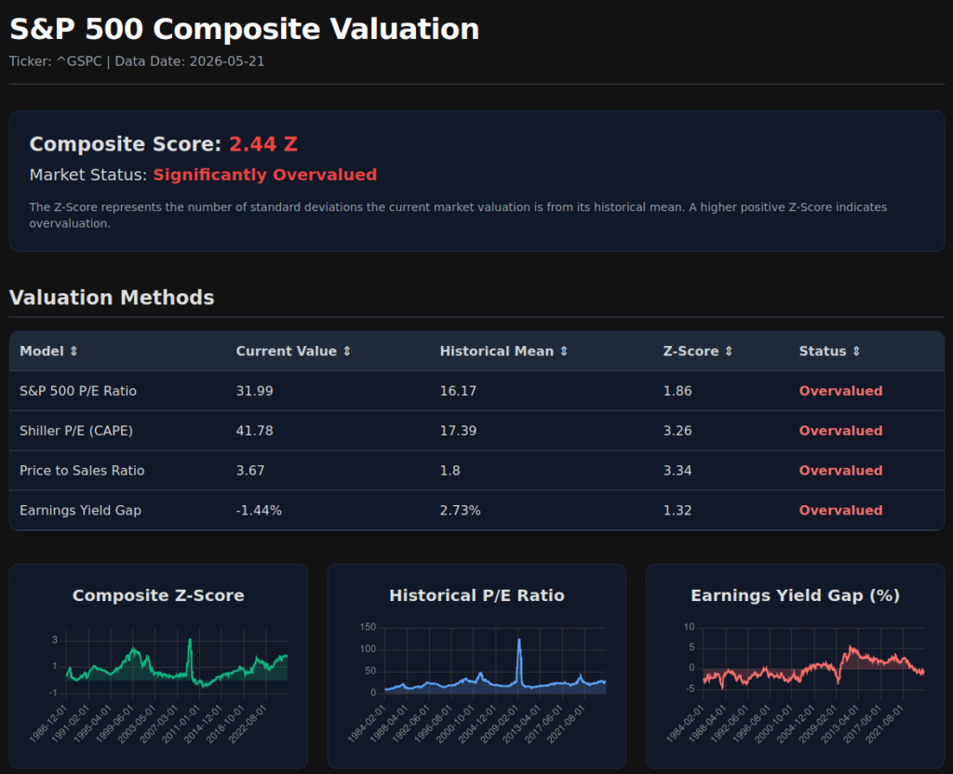Click the Model column header label

pos(41,351)
